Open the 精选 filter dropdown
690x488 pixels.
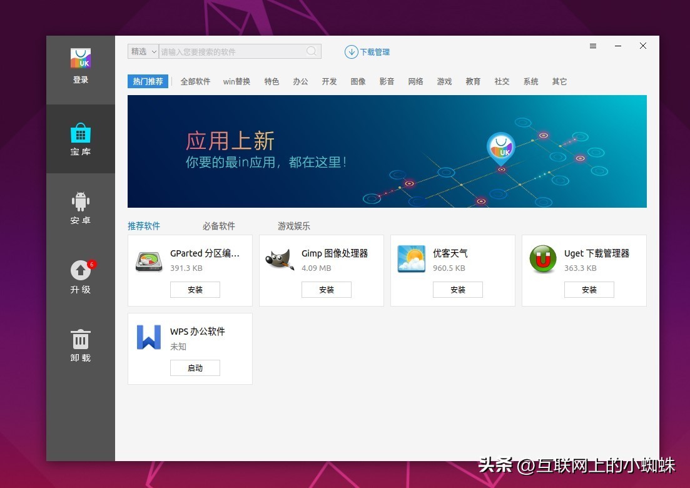pyautogui.click(x=143, y=51)
